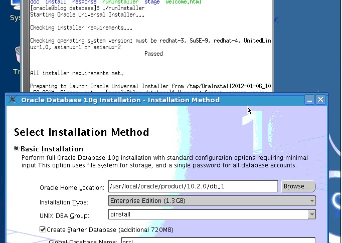This screenshot has width=342, height=243.
Task: Toggle the Create Starter Database checkbox
Action: point(43,229)
